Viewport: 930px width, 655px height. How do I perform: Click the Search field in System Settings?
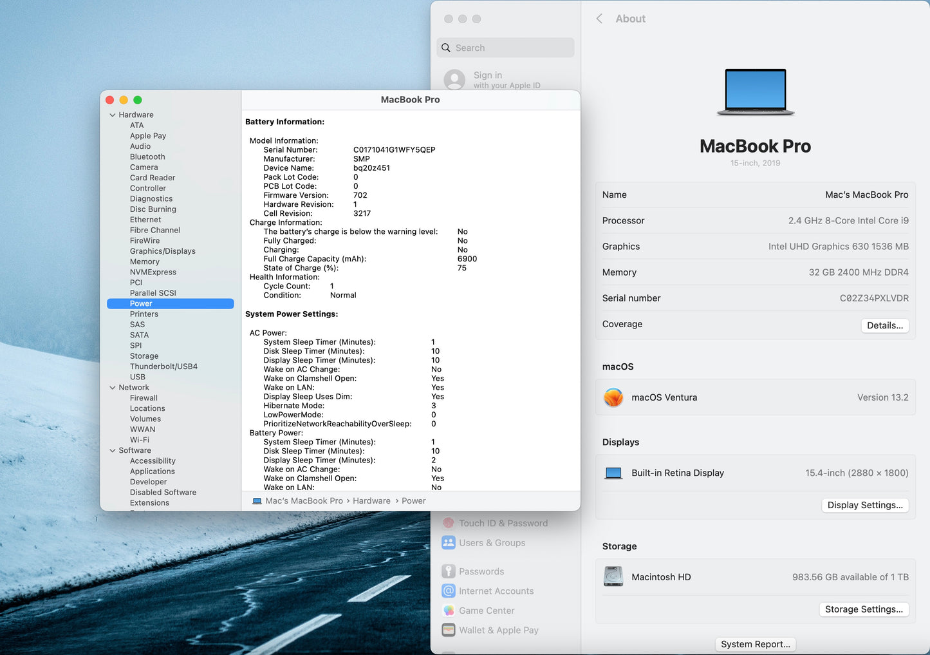[x=505, y=47]
